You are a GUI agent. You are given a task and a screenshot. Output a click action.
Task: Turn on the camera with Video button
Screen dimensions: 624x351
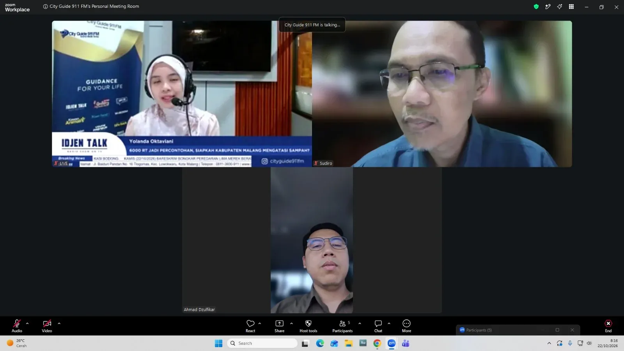click(x=47, y=326)
